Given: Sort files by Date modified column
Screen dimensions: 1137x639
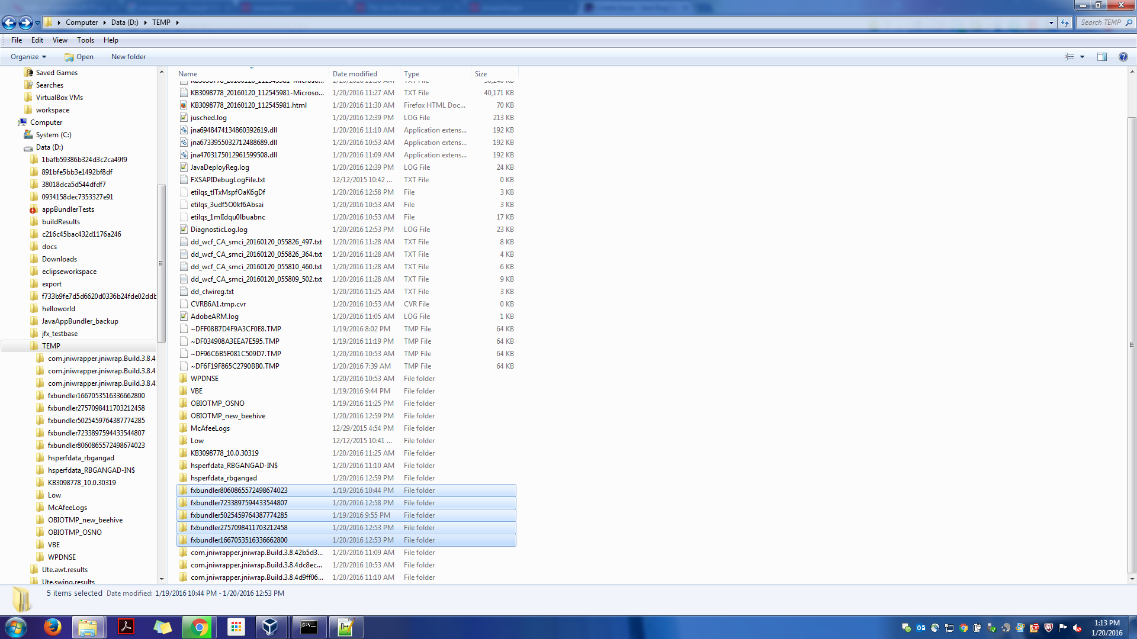Looking at the screenshot, I should [355, 74].
